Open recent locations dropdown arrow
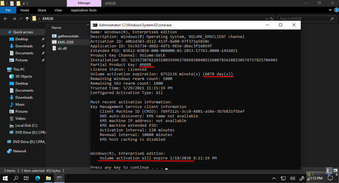The height and width of the screenshot is (183, 339). pos(21,19)
